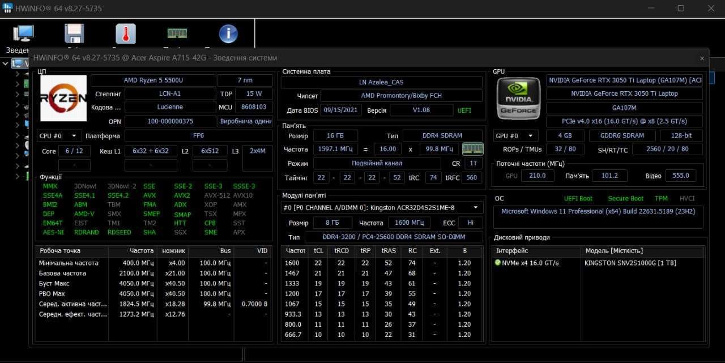Click the green UEFI label
The height and width of the screenshot is (363, 725).
coord(464,110)
